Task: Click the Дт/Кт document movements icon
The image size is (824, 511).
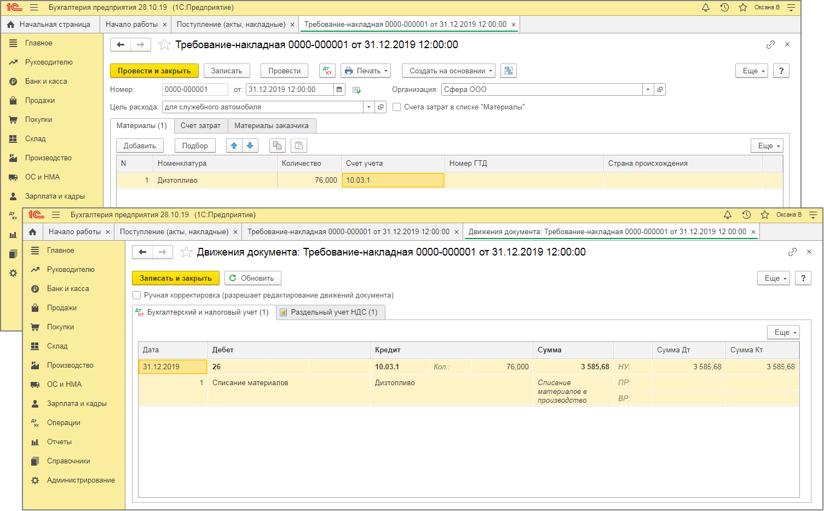Action: pyautogui.click(x=327, y=71)
